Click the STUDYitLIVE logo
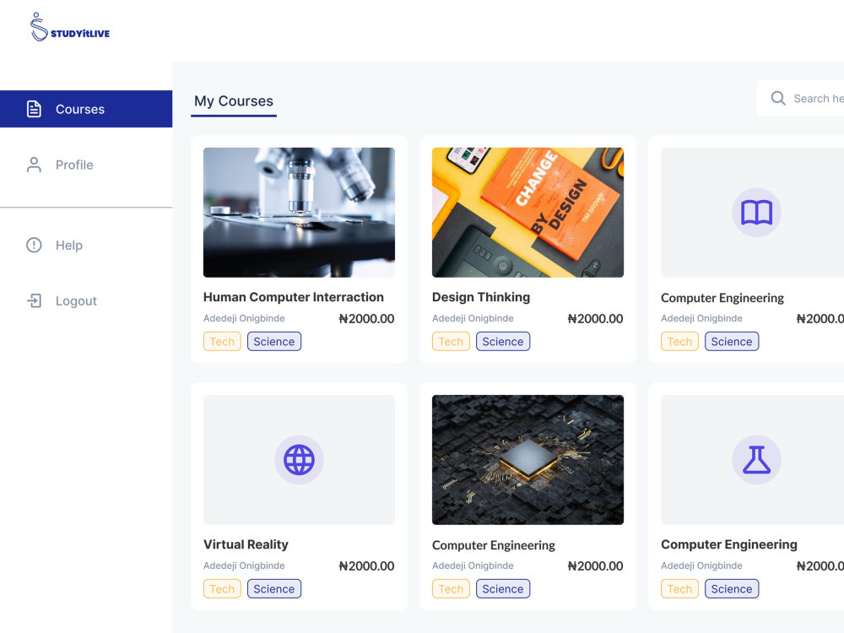 tap(70, 27)
